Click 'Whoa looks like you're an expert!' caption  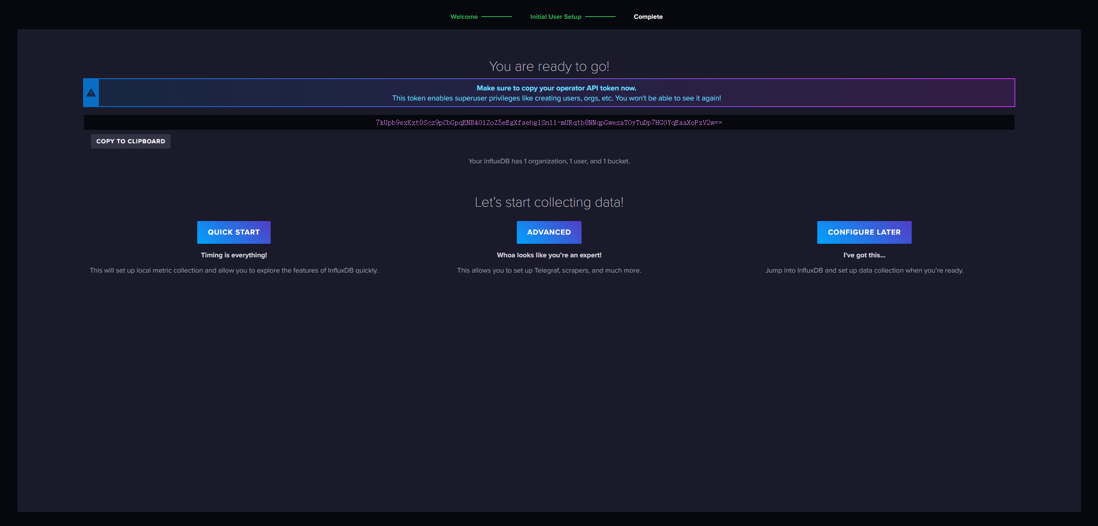pos(549,255)
